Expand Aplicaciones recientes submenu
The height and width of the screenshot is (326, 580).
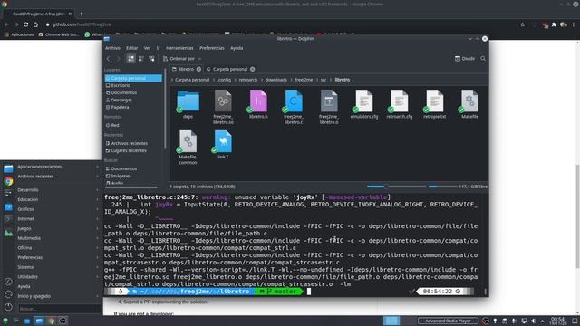tap(57, 167)
